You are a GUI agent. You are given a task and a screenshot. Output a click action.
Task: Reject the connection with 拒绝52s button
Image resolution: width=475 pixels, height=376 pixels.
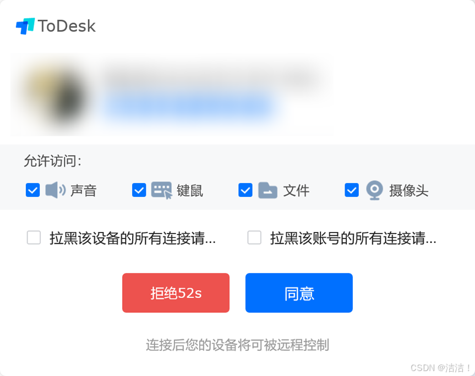[x=176, y=293]
